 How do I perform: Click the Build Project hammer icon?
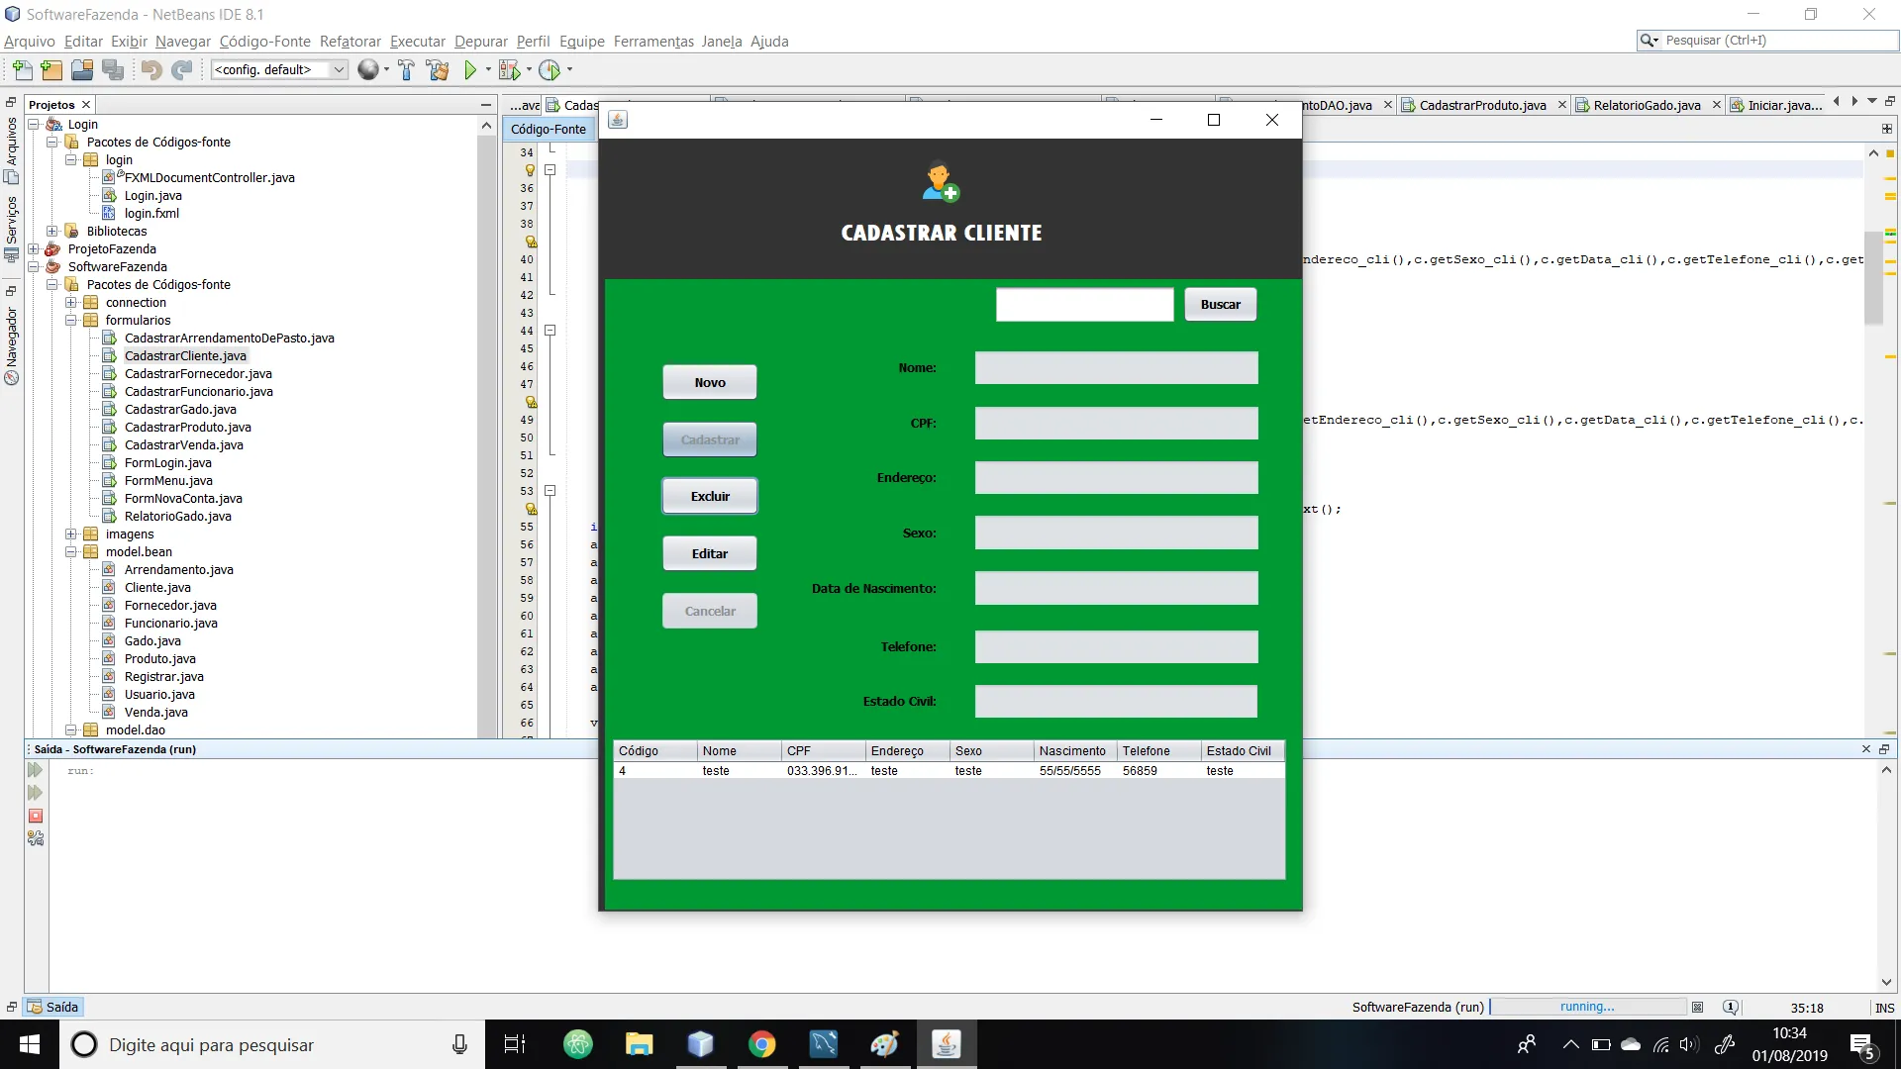tap(406, 69)
